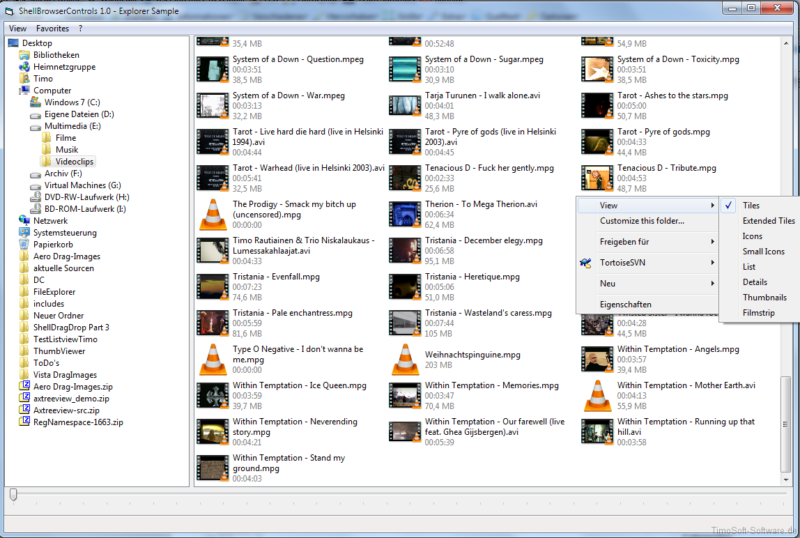The width and height of the screenshot is (800, 538).
Task: Click the Desktop icon in tree
Action: [x=13, y=43]
